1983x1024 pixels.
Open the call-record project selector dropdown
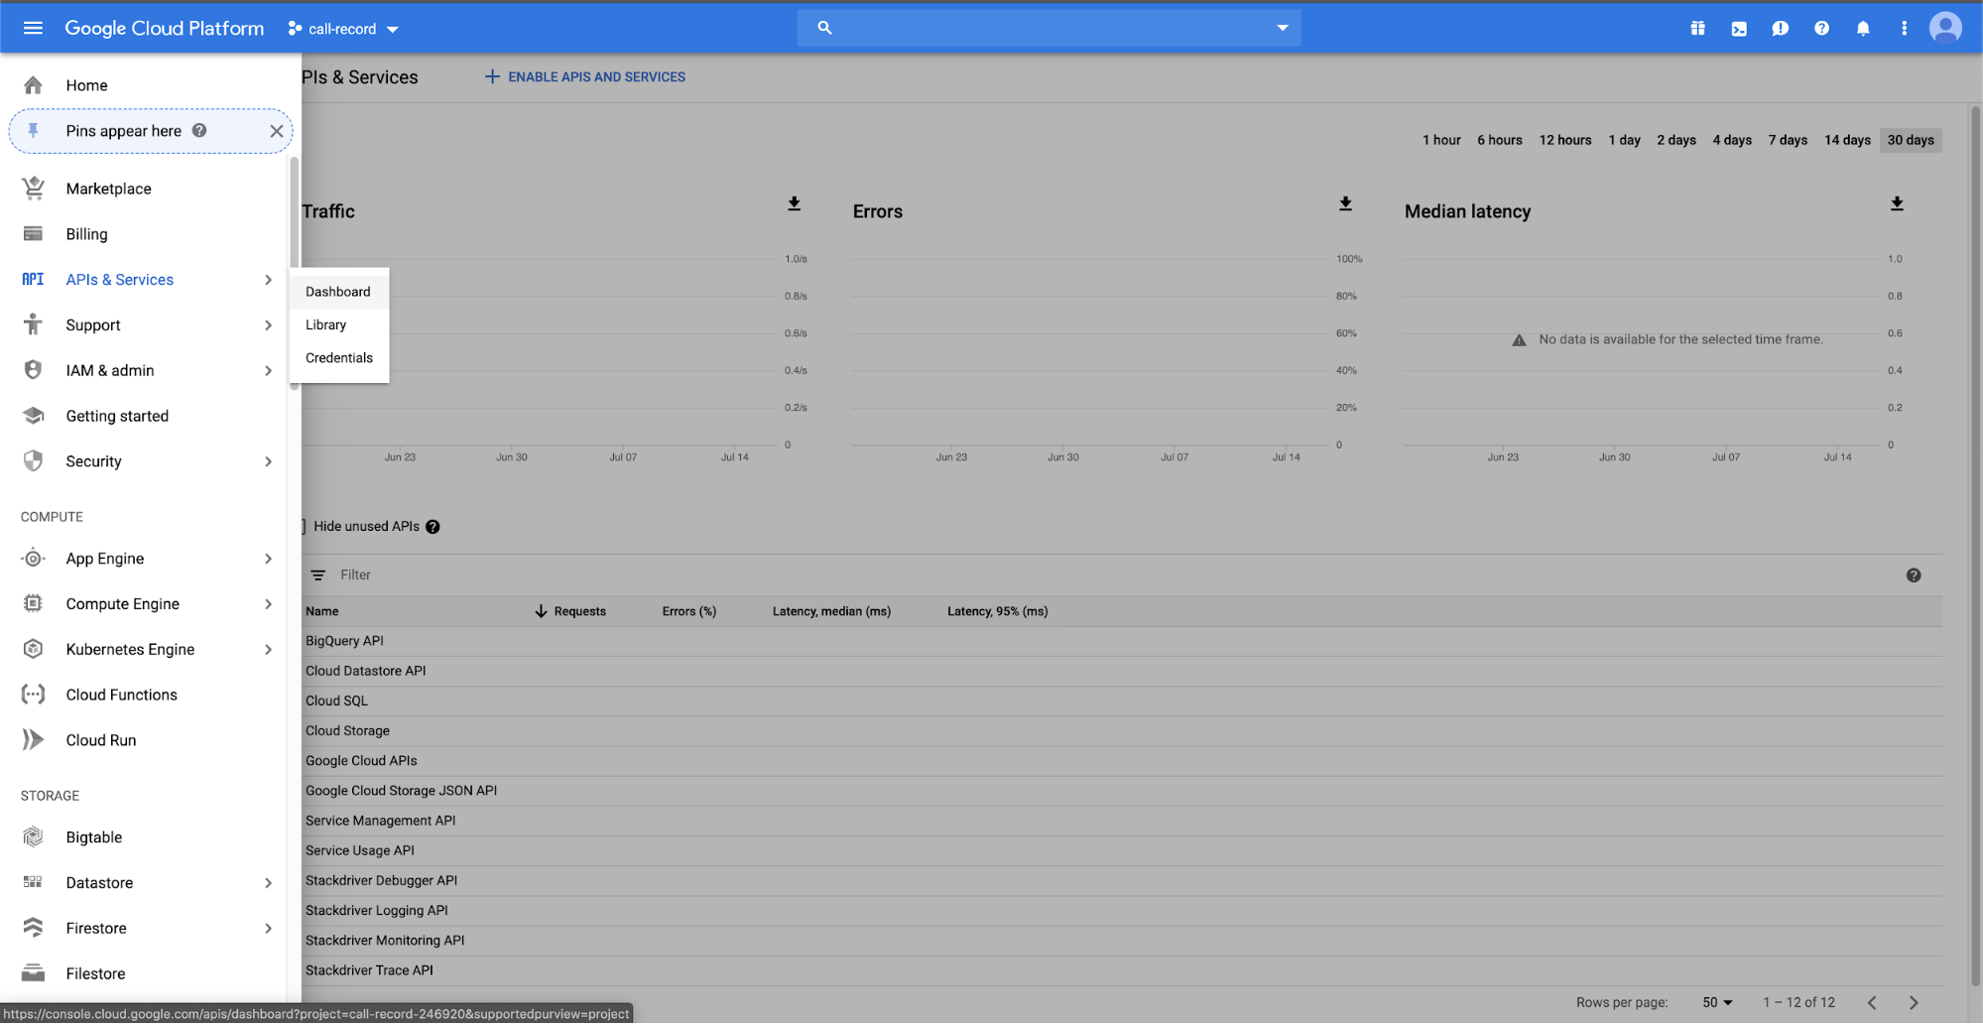(343, 29)
